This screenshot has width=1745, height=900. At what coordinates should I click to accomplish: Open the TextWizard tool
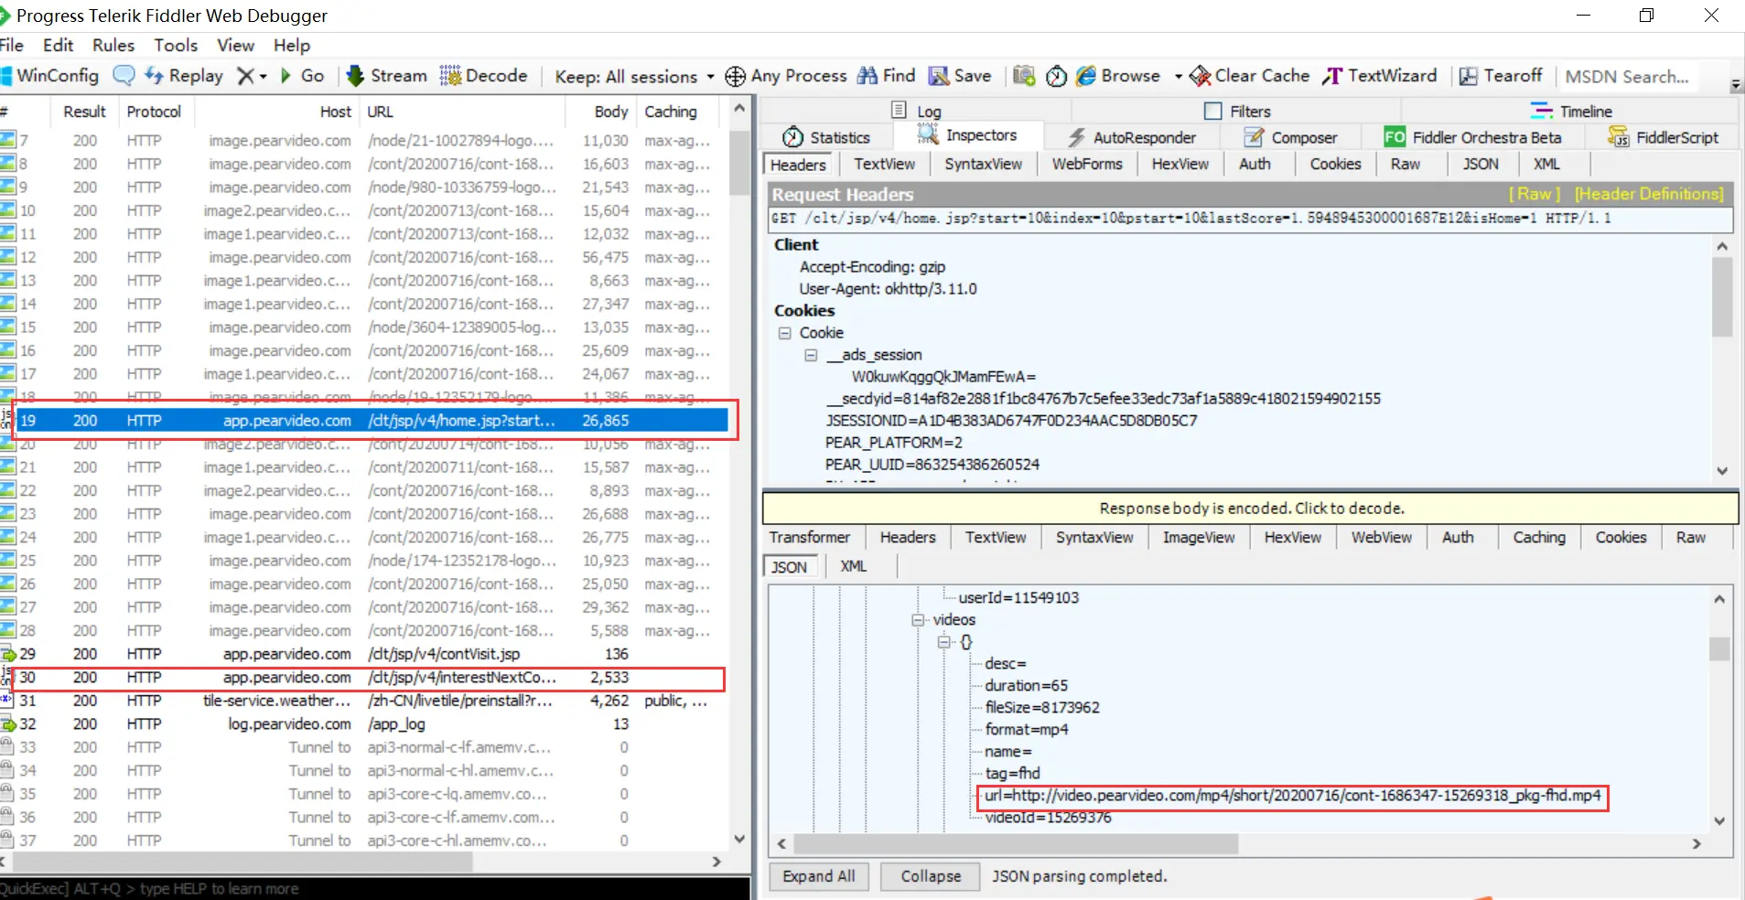pos(1379,76)
